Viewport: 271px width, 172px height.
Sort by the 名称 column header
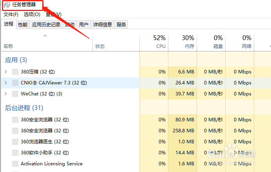click(x=47, y=43)
